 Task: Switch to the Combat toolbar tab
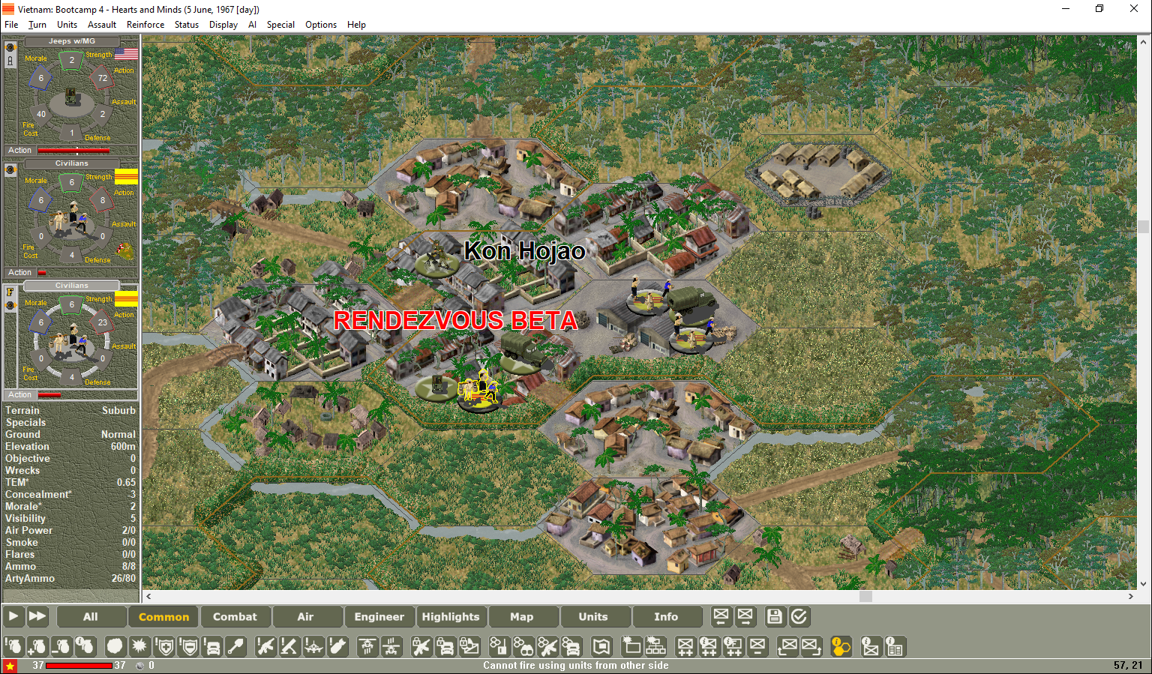coord(235,617)
